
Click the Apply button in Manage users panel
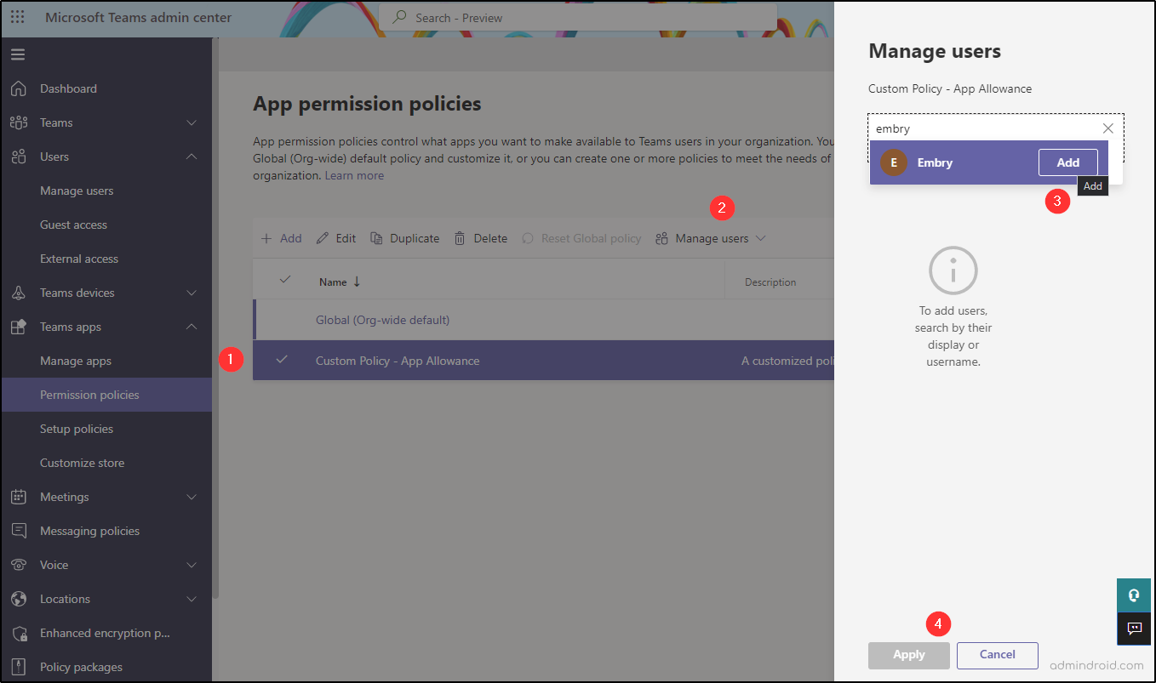908,655
